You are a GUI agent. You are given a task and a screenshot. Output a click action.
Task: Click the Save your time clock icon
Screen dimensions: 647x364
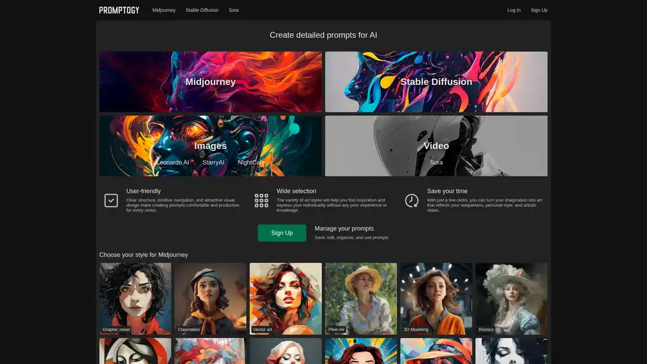(x=412, y=200)
